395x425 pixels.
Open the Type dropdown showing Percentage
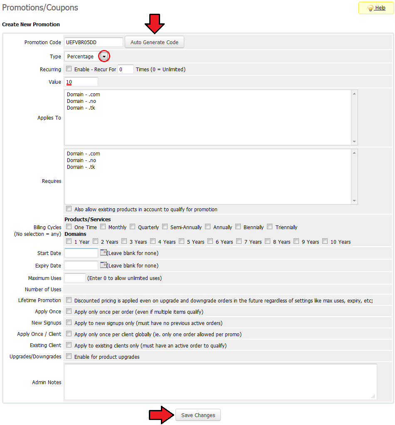[86, 56]
